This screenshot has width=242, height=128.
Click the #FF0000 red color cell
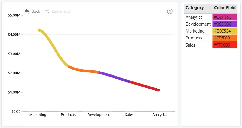tap(225, 45)
